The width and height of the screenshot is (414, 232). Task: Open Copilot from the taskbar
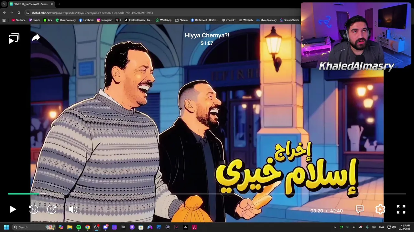coord(61,227)
